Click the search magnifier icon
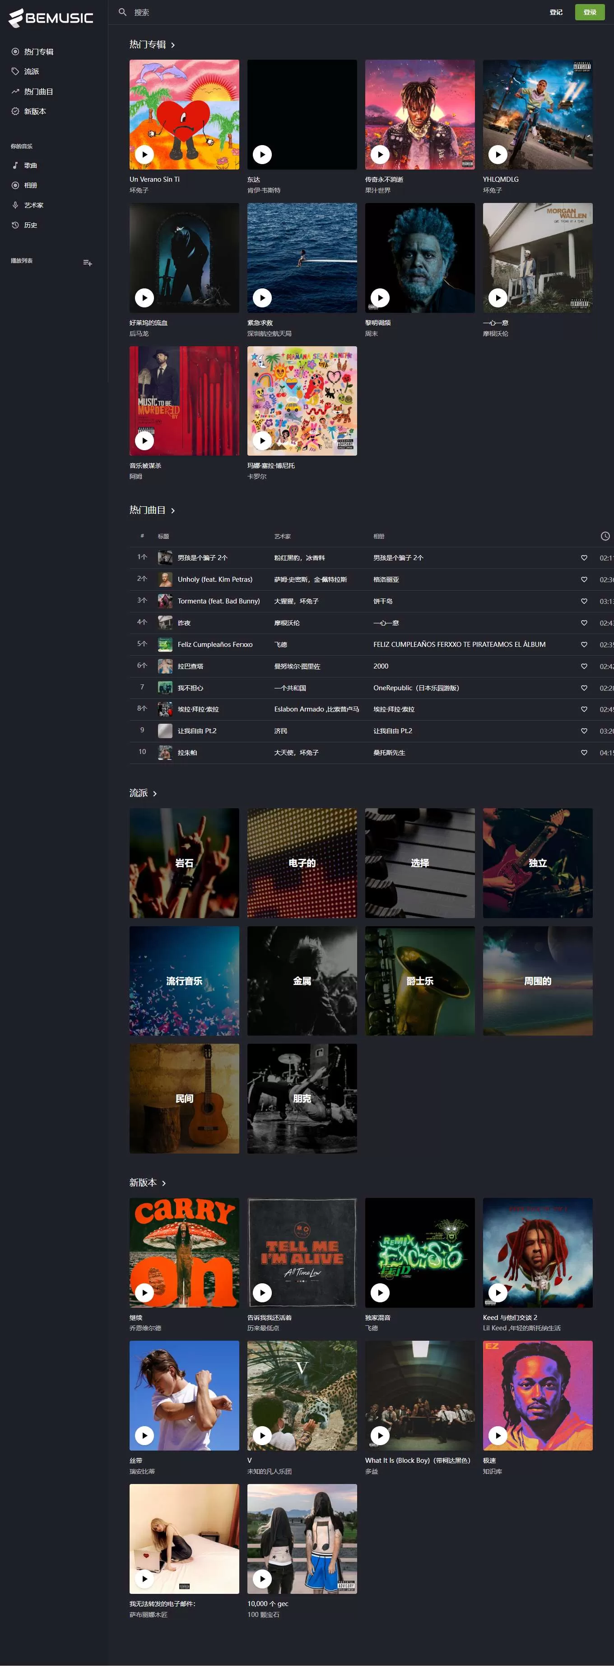The width and height of the screenshot is (614, 1668). tap(122, 12)
